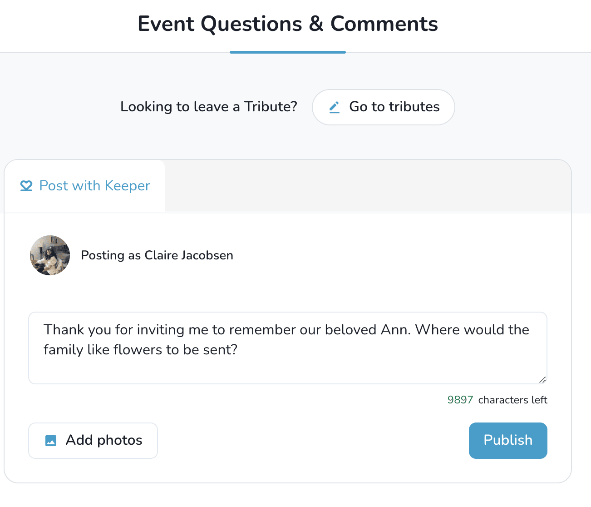
Task: Click the Looking to leave a Tribute text
Action: pos(208,107)
